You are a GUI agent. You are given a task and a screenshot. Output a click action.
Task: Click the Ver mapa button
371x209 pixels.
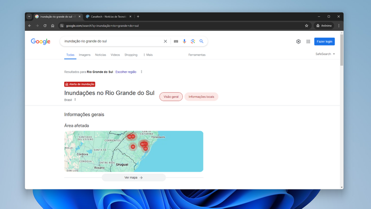[134, 178]
